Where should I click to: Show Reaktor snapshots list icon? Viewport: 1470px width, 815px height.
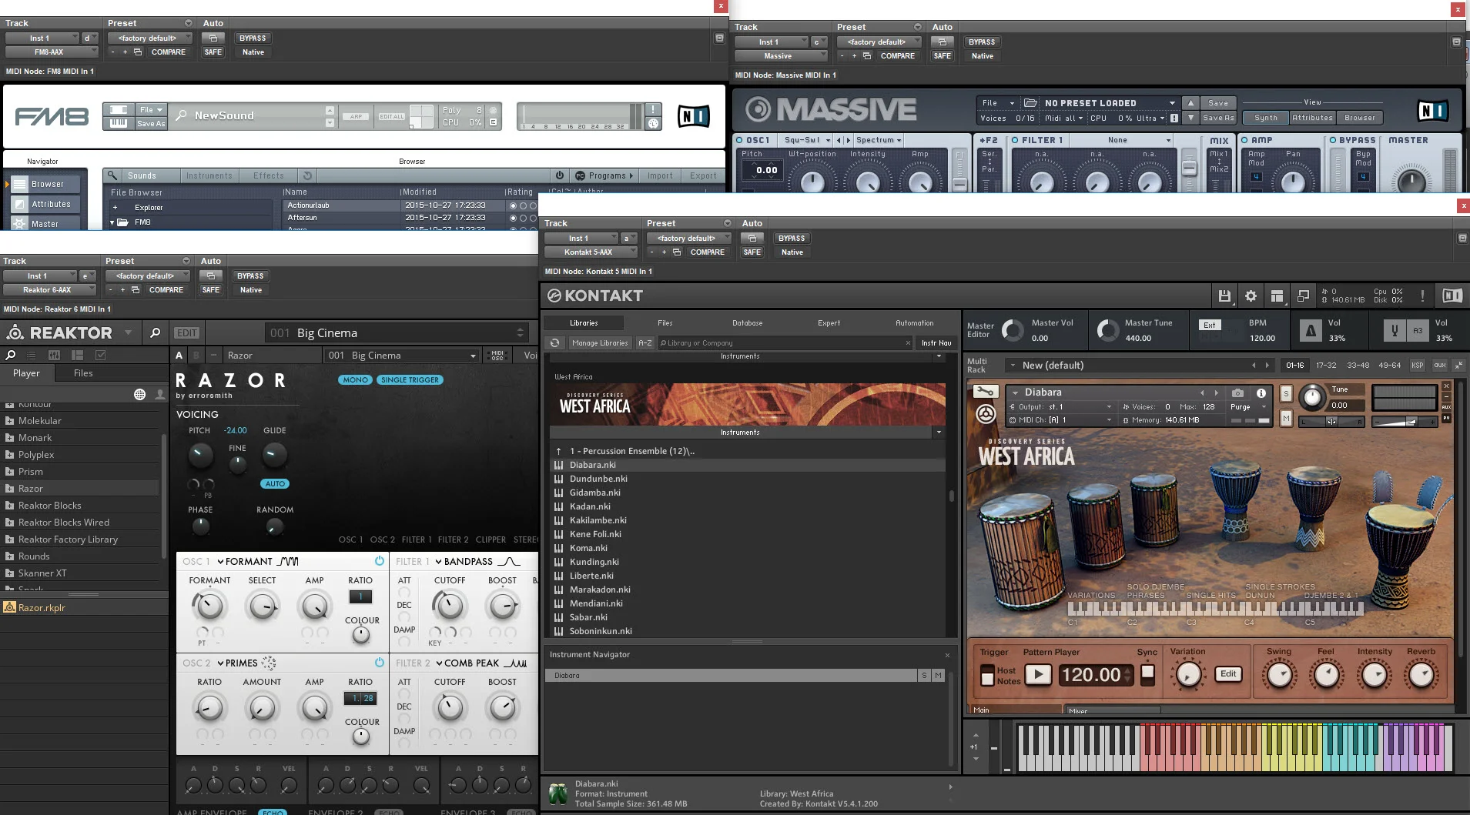point(32,356)
